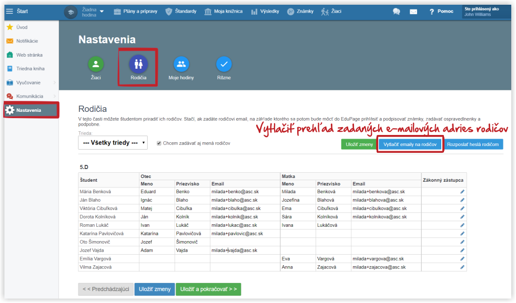Select Nastavenia in the sidebar
Image resolution: width=516 pixels, height=303 pixels.
(31, 110)
